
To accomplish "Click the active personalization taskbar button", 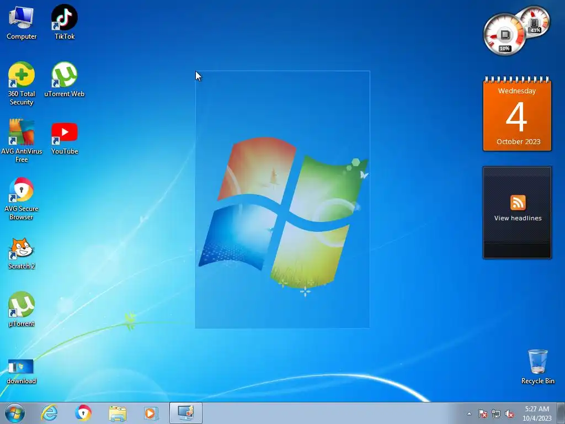I will point(186,413).
